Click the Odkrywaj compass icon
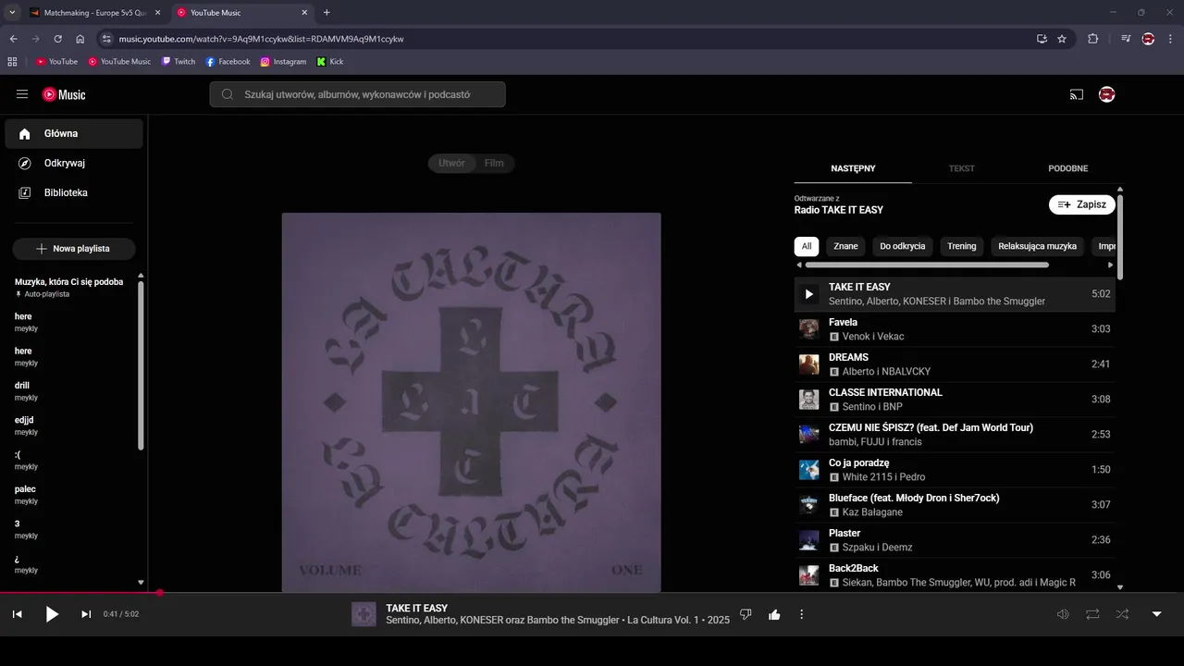This screenshot has height=666, width=1184. (25, 163)
